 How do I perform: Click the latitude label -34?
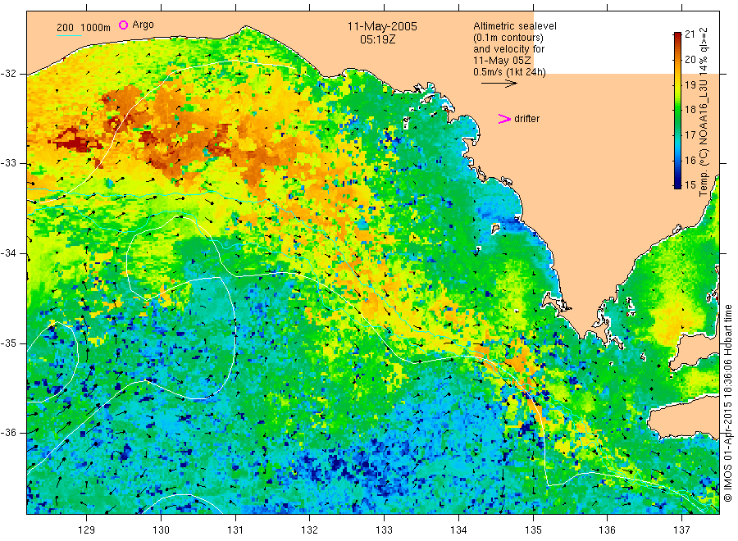(8, 253)
